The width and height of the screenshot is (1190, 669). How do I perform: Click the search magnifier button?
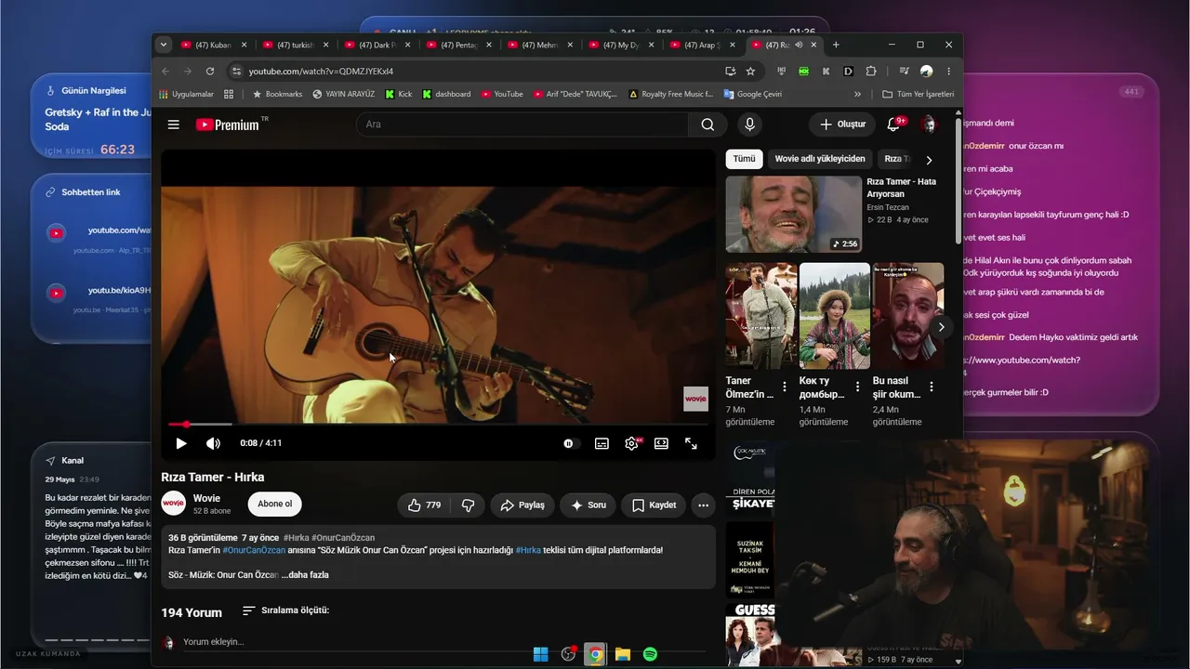pyautogui.click(x=707, y=125)
